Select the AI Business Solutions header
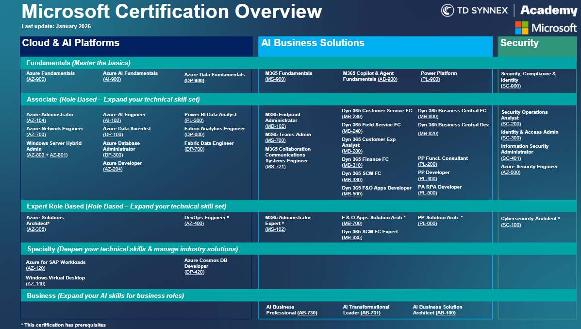Viewport: 581px width, 329px height. 313,43
